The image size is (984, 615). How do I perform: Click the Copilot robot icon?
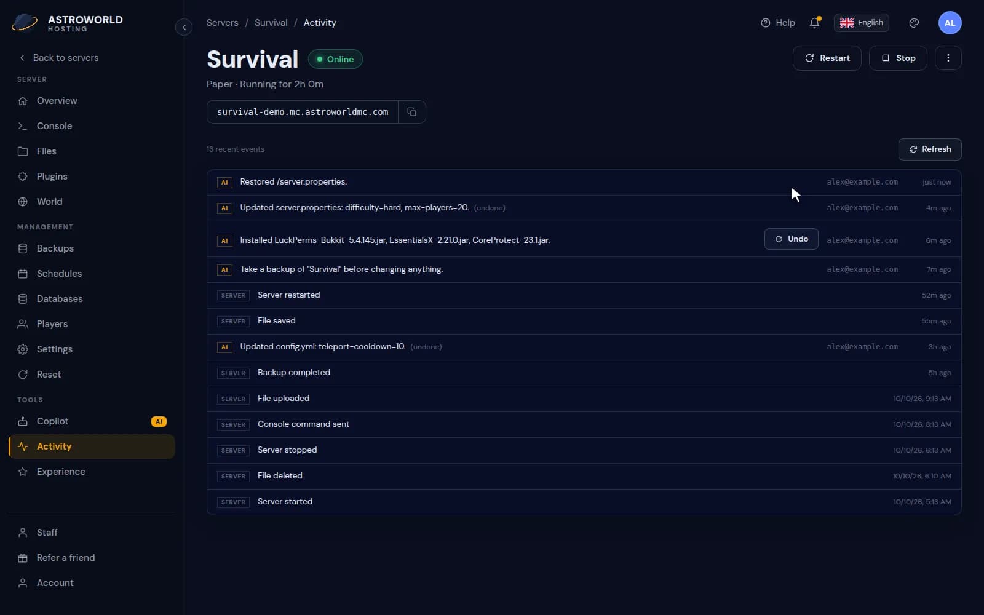point(23,421)
